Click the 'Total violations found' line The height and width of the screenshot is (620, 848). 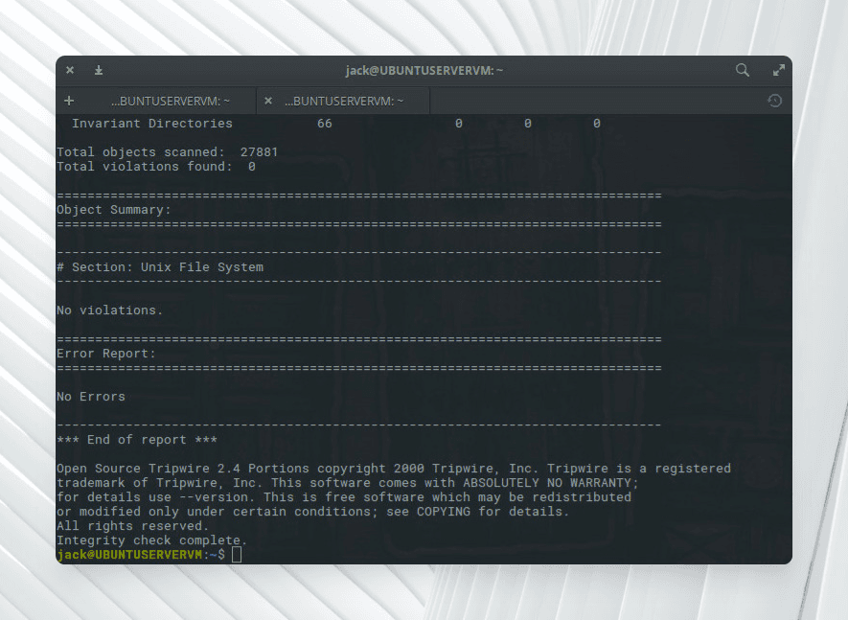point(156,167)
